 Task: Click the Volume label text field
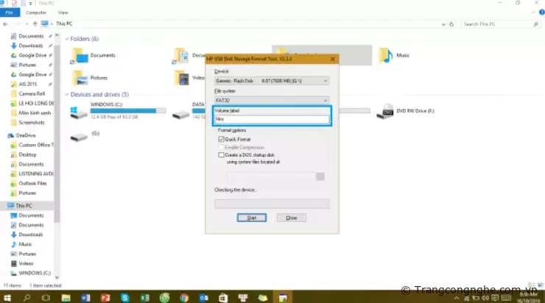[271, 118]
